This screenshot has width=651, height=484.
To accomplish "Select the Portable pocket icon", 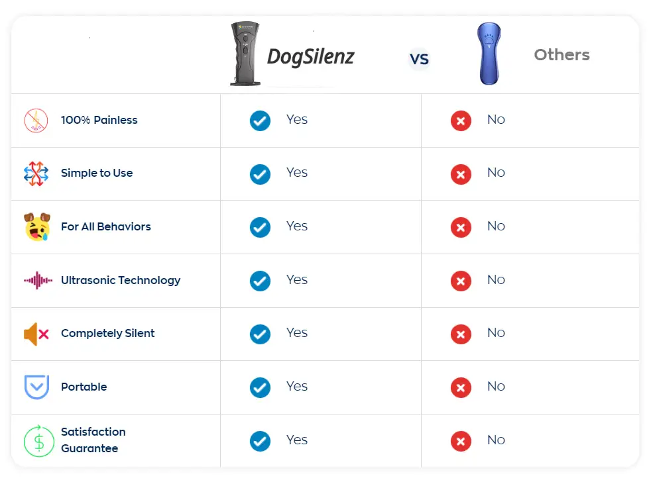I will pos(37,387).
